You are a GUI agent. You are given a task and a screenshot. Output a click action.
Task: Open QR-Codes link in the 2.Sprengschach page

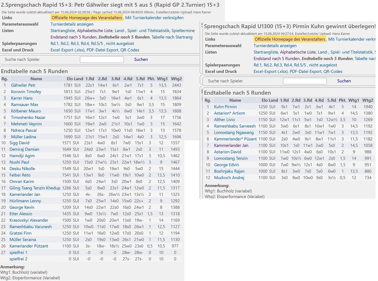click(x=130, y=50)
